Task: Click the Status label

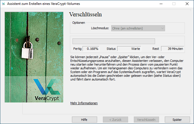Action: point(111,49)
